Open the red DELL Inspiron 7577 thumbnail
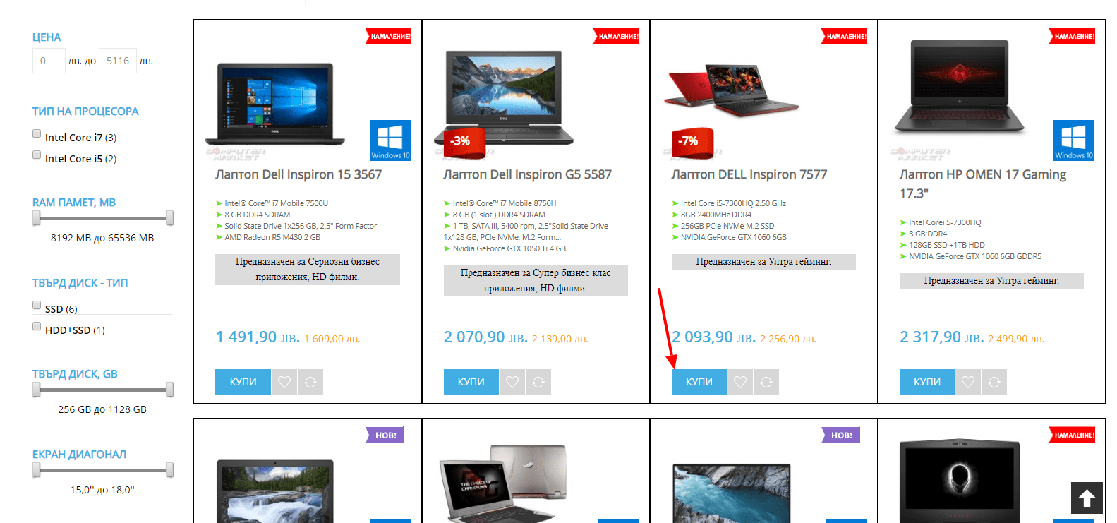The height and width of the screenshot is (523, 1117). tap(731, 92)
